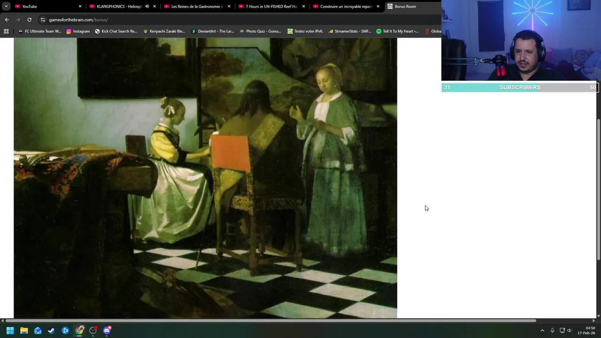This screenshot has width=601, height=338.
Task: Open the network tray icon
Action: click(x=562, y=330)
